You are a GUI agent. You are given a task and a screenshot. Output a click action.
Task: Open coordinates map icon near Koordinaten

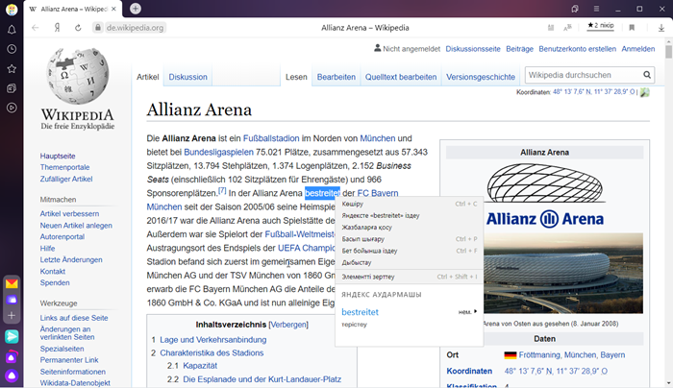tap(645, 92)
